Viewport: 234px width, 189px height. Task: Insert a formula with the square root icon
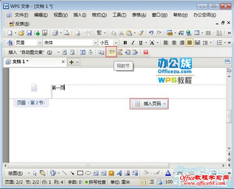point(181,33)
